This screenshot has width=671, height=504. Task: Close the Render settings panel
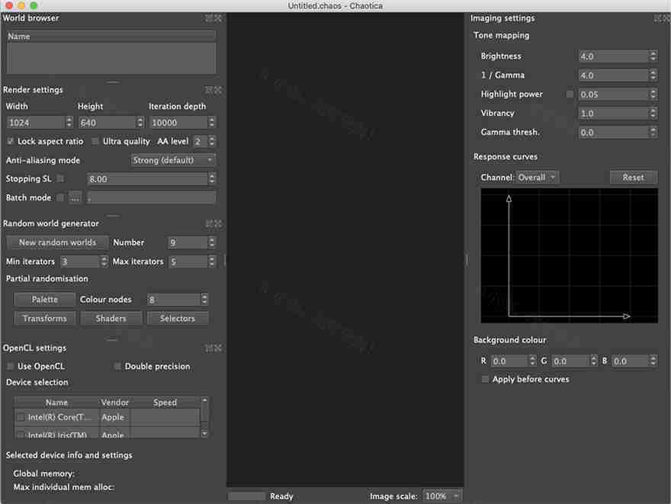218,89
